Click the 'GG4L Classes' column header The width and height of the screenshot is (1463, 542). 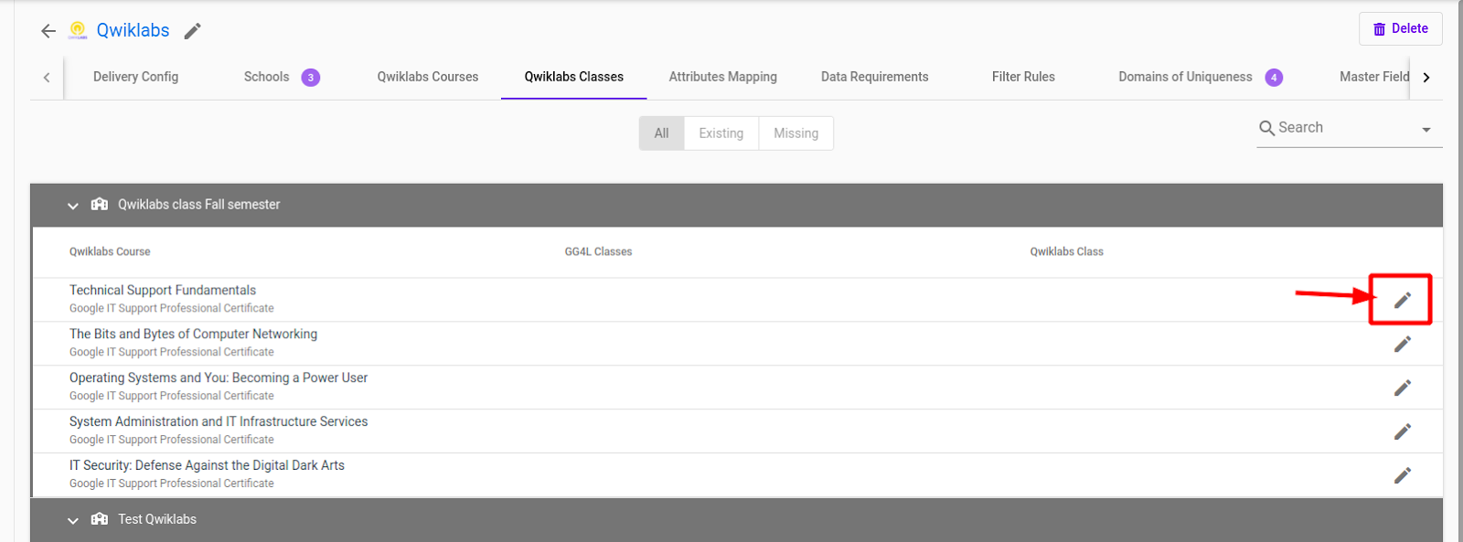pos(598,252)
